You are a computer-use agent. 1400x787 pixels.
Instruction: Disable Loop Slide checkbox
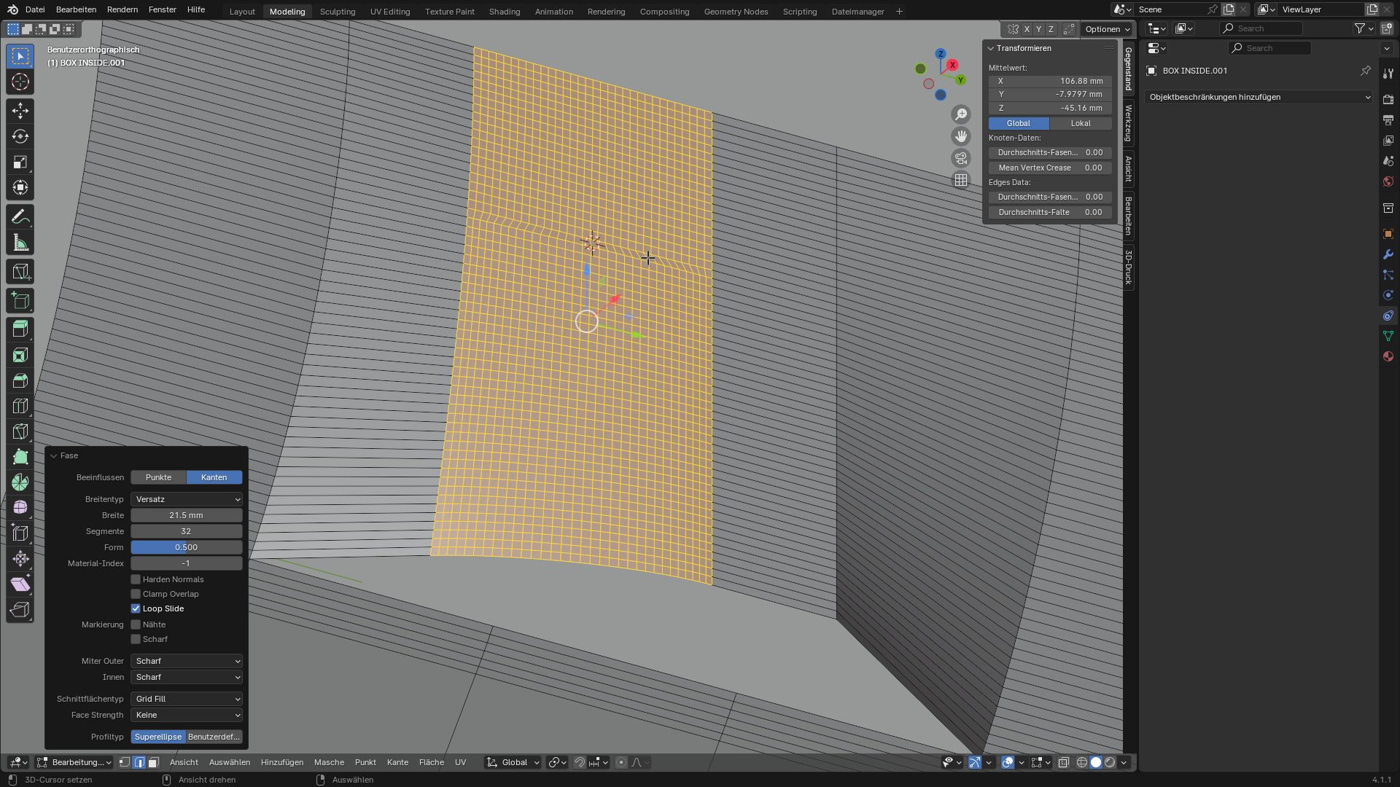[136, 608]
